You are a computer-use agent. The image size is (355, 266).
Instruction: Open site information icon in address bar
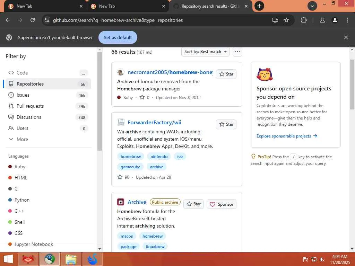[47, 20]
